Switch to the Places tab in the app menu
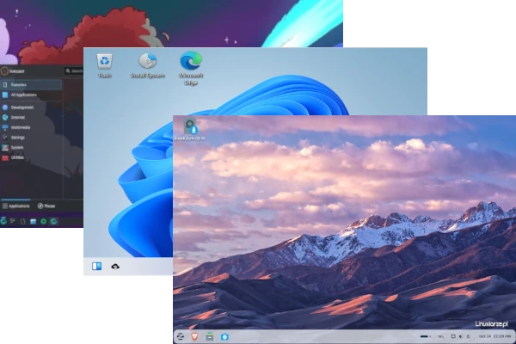 coord(46,206)
